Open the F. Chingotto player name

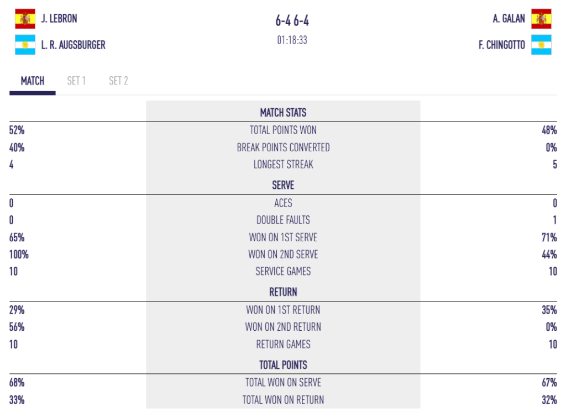(502, 45)
